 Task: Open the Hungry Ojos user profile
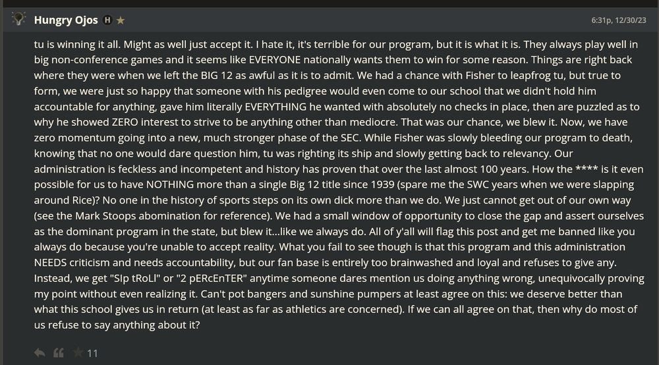(x=66, y=20)
